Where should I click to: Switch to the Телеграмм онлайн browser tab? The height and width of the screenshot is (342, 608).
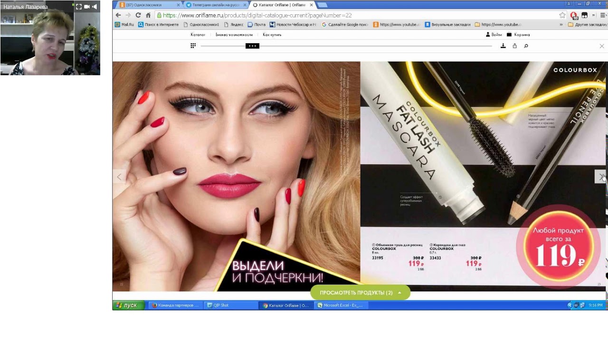click(213, 5)
